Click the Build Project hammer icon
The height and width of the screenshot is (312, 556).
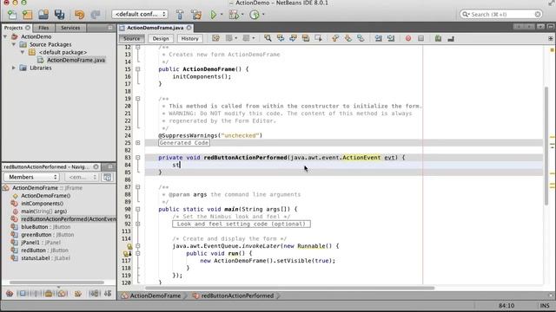[x=180, y=15]
